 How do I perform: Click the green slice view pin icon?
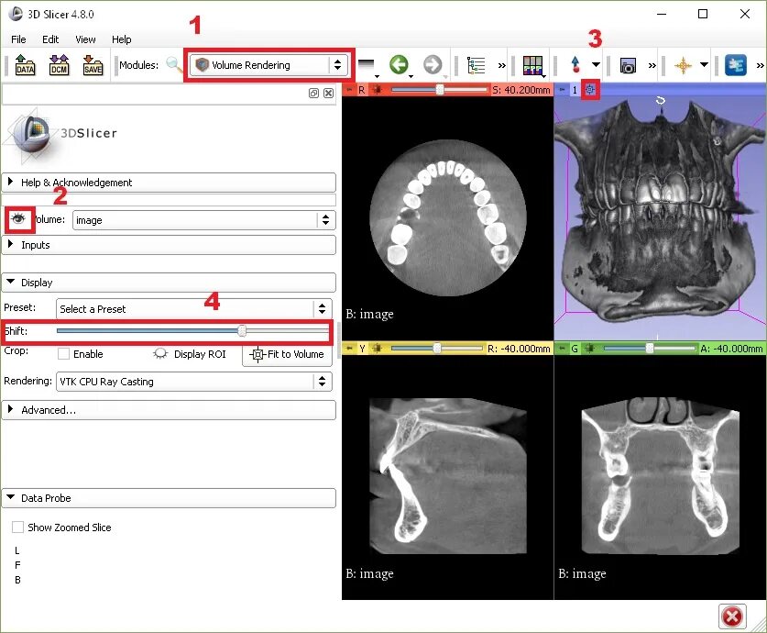[562, 349]
